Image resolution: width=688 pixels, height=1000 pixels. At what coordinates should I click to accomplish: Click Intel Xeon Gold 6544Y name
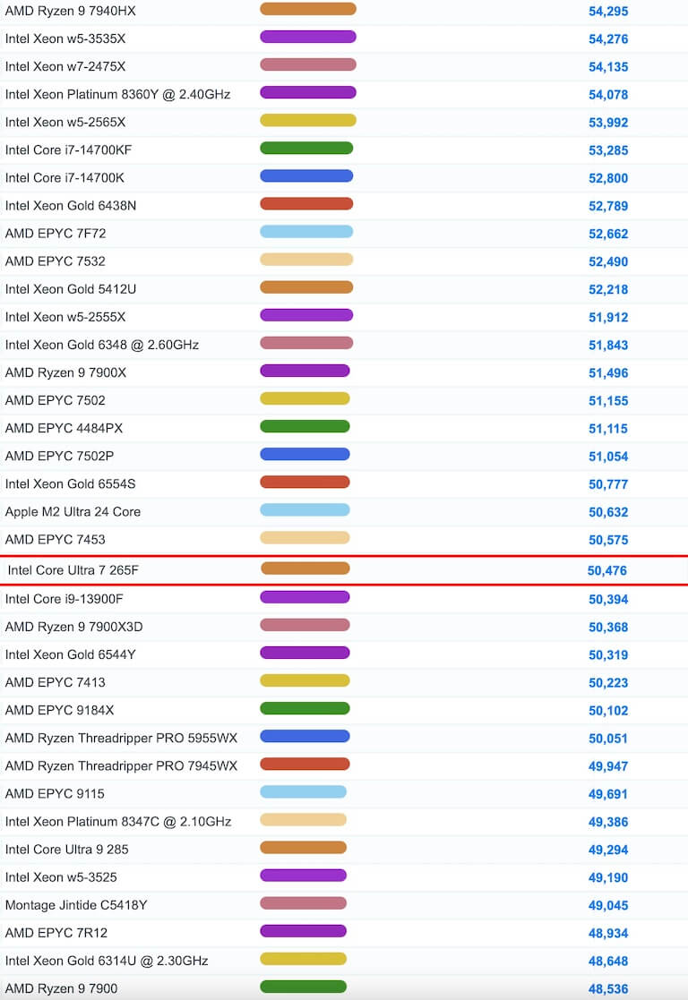pos(70,655)
